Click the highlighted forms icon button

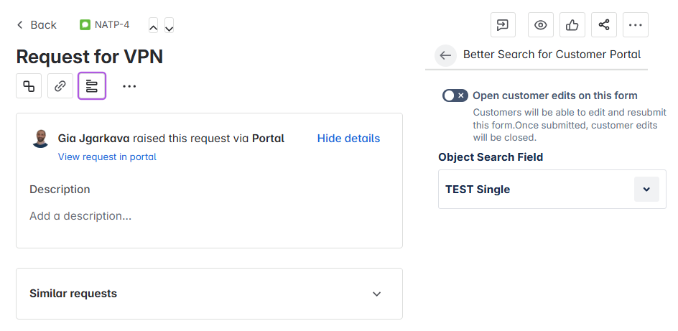(x=92, y=86)
